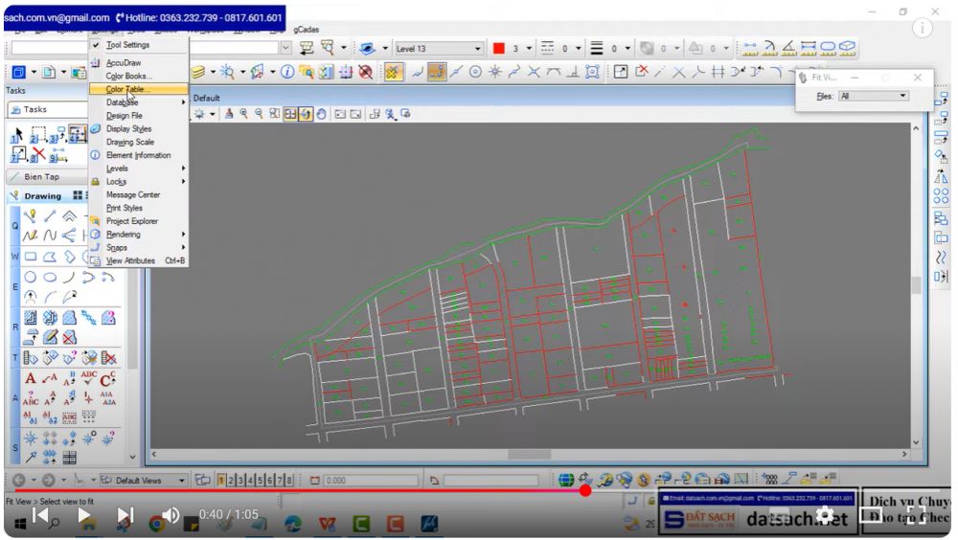Open the Level 13 active level dropdown
958x540 pixels.
coord(439,49)
